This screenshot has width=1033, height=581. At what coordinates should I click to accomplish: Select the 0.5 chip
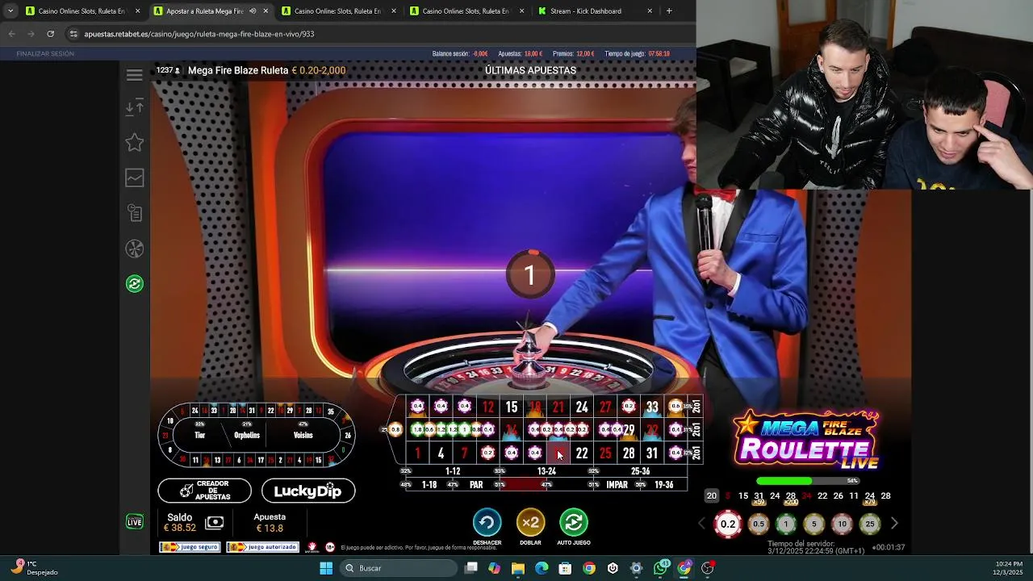click(759, 524)
